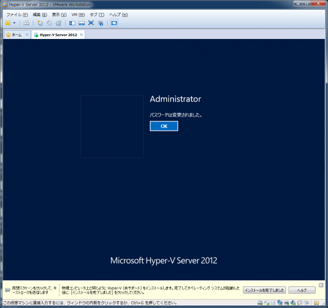Open the ヘルプ (H) menu
Image resolution: width=328 pixels, height=308 pixels.
(119, 15)
